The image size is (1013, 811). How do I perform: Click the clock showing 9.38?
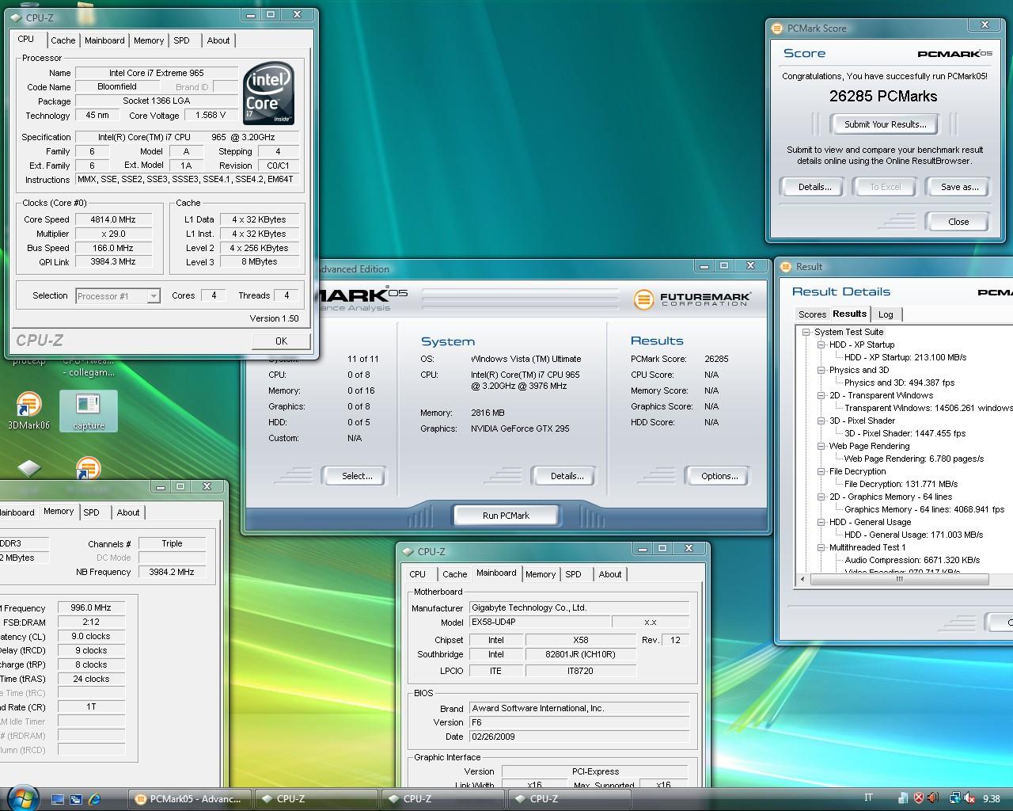coord(991,799)
